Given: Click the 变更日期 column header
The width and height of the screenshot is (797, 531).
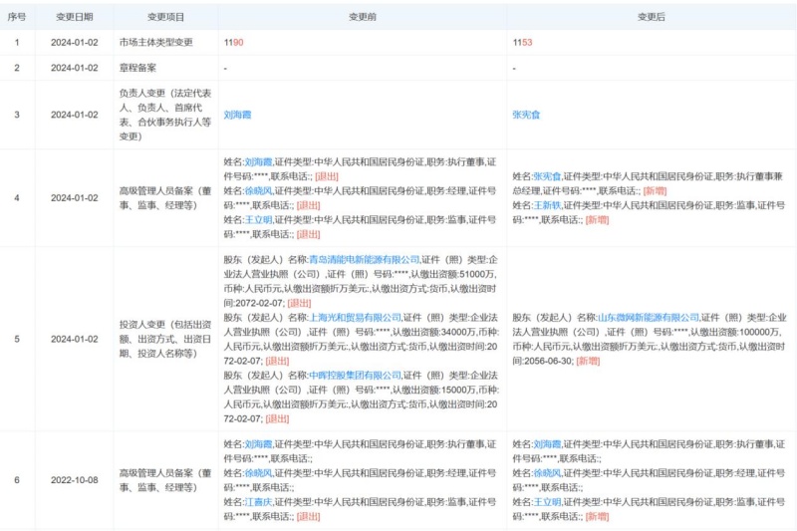Looking at the screenshot, I should 73,17.
